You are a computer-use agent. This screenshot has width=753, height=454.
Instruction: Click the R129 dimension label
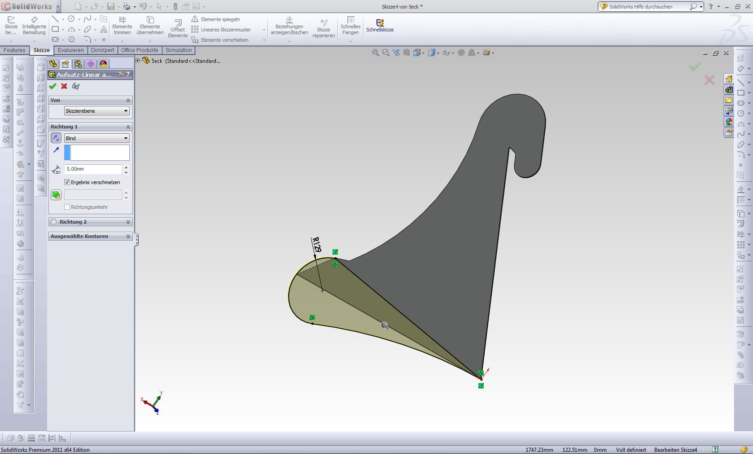(316, 245)
